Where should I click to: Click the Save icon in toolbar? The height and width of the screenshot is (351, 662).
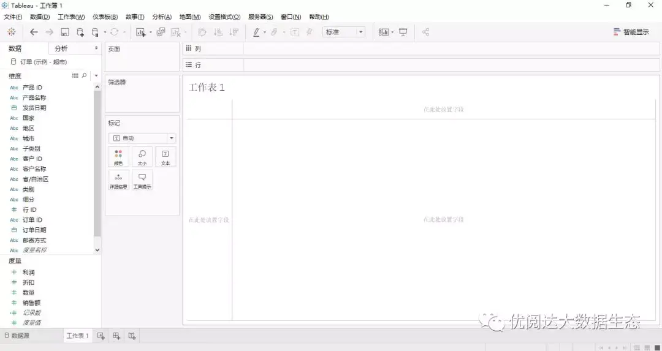pyautogui.click(x=64, y=32)
